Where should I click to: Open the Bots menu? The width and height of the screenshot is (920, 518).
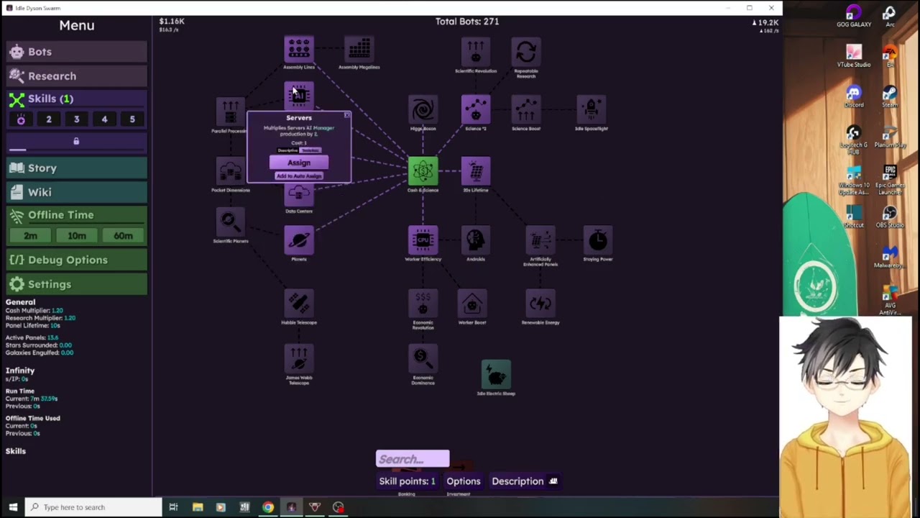coord(77,52)
